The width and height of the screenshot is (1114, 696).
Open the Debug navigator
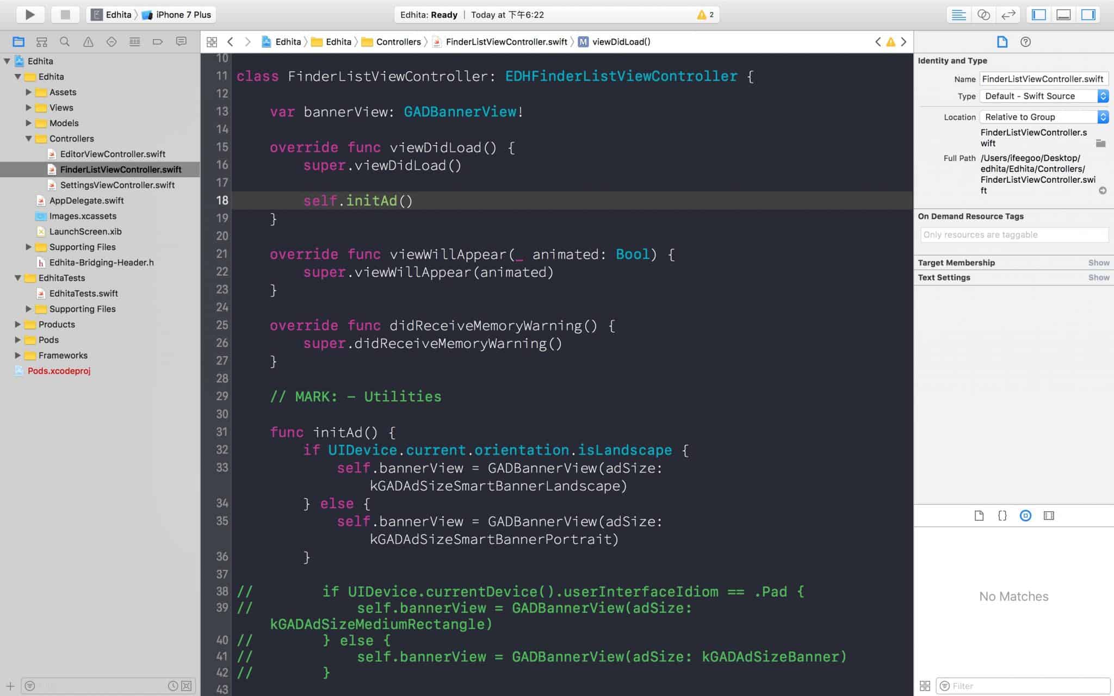point(135,42)
